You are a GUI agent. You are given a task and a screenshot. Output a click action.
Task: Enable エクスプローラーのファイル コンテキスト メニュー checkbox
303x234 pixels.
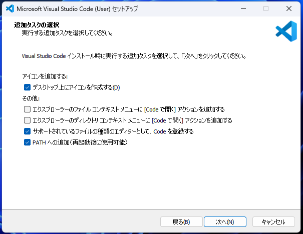27,109
